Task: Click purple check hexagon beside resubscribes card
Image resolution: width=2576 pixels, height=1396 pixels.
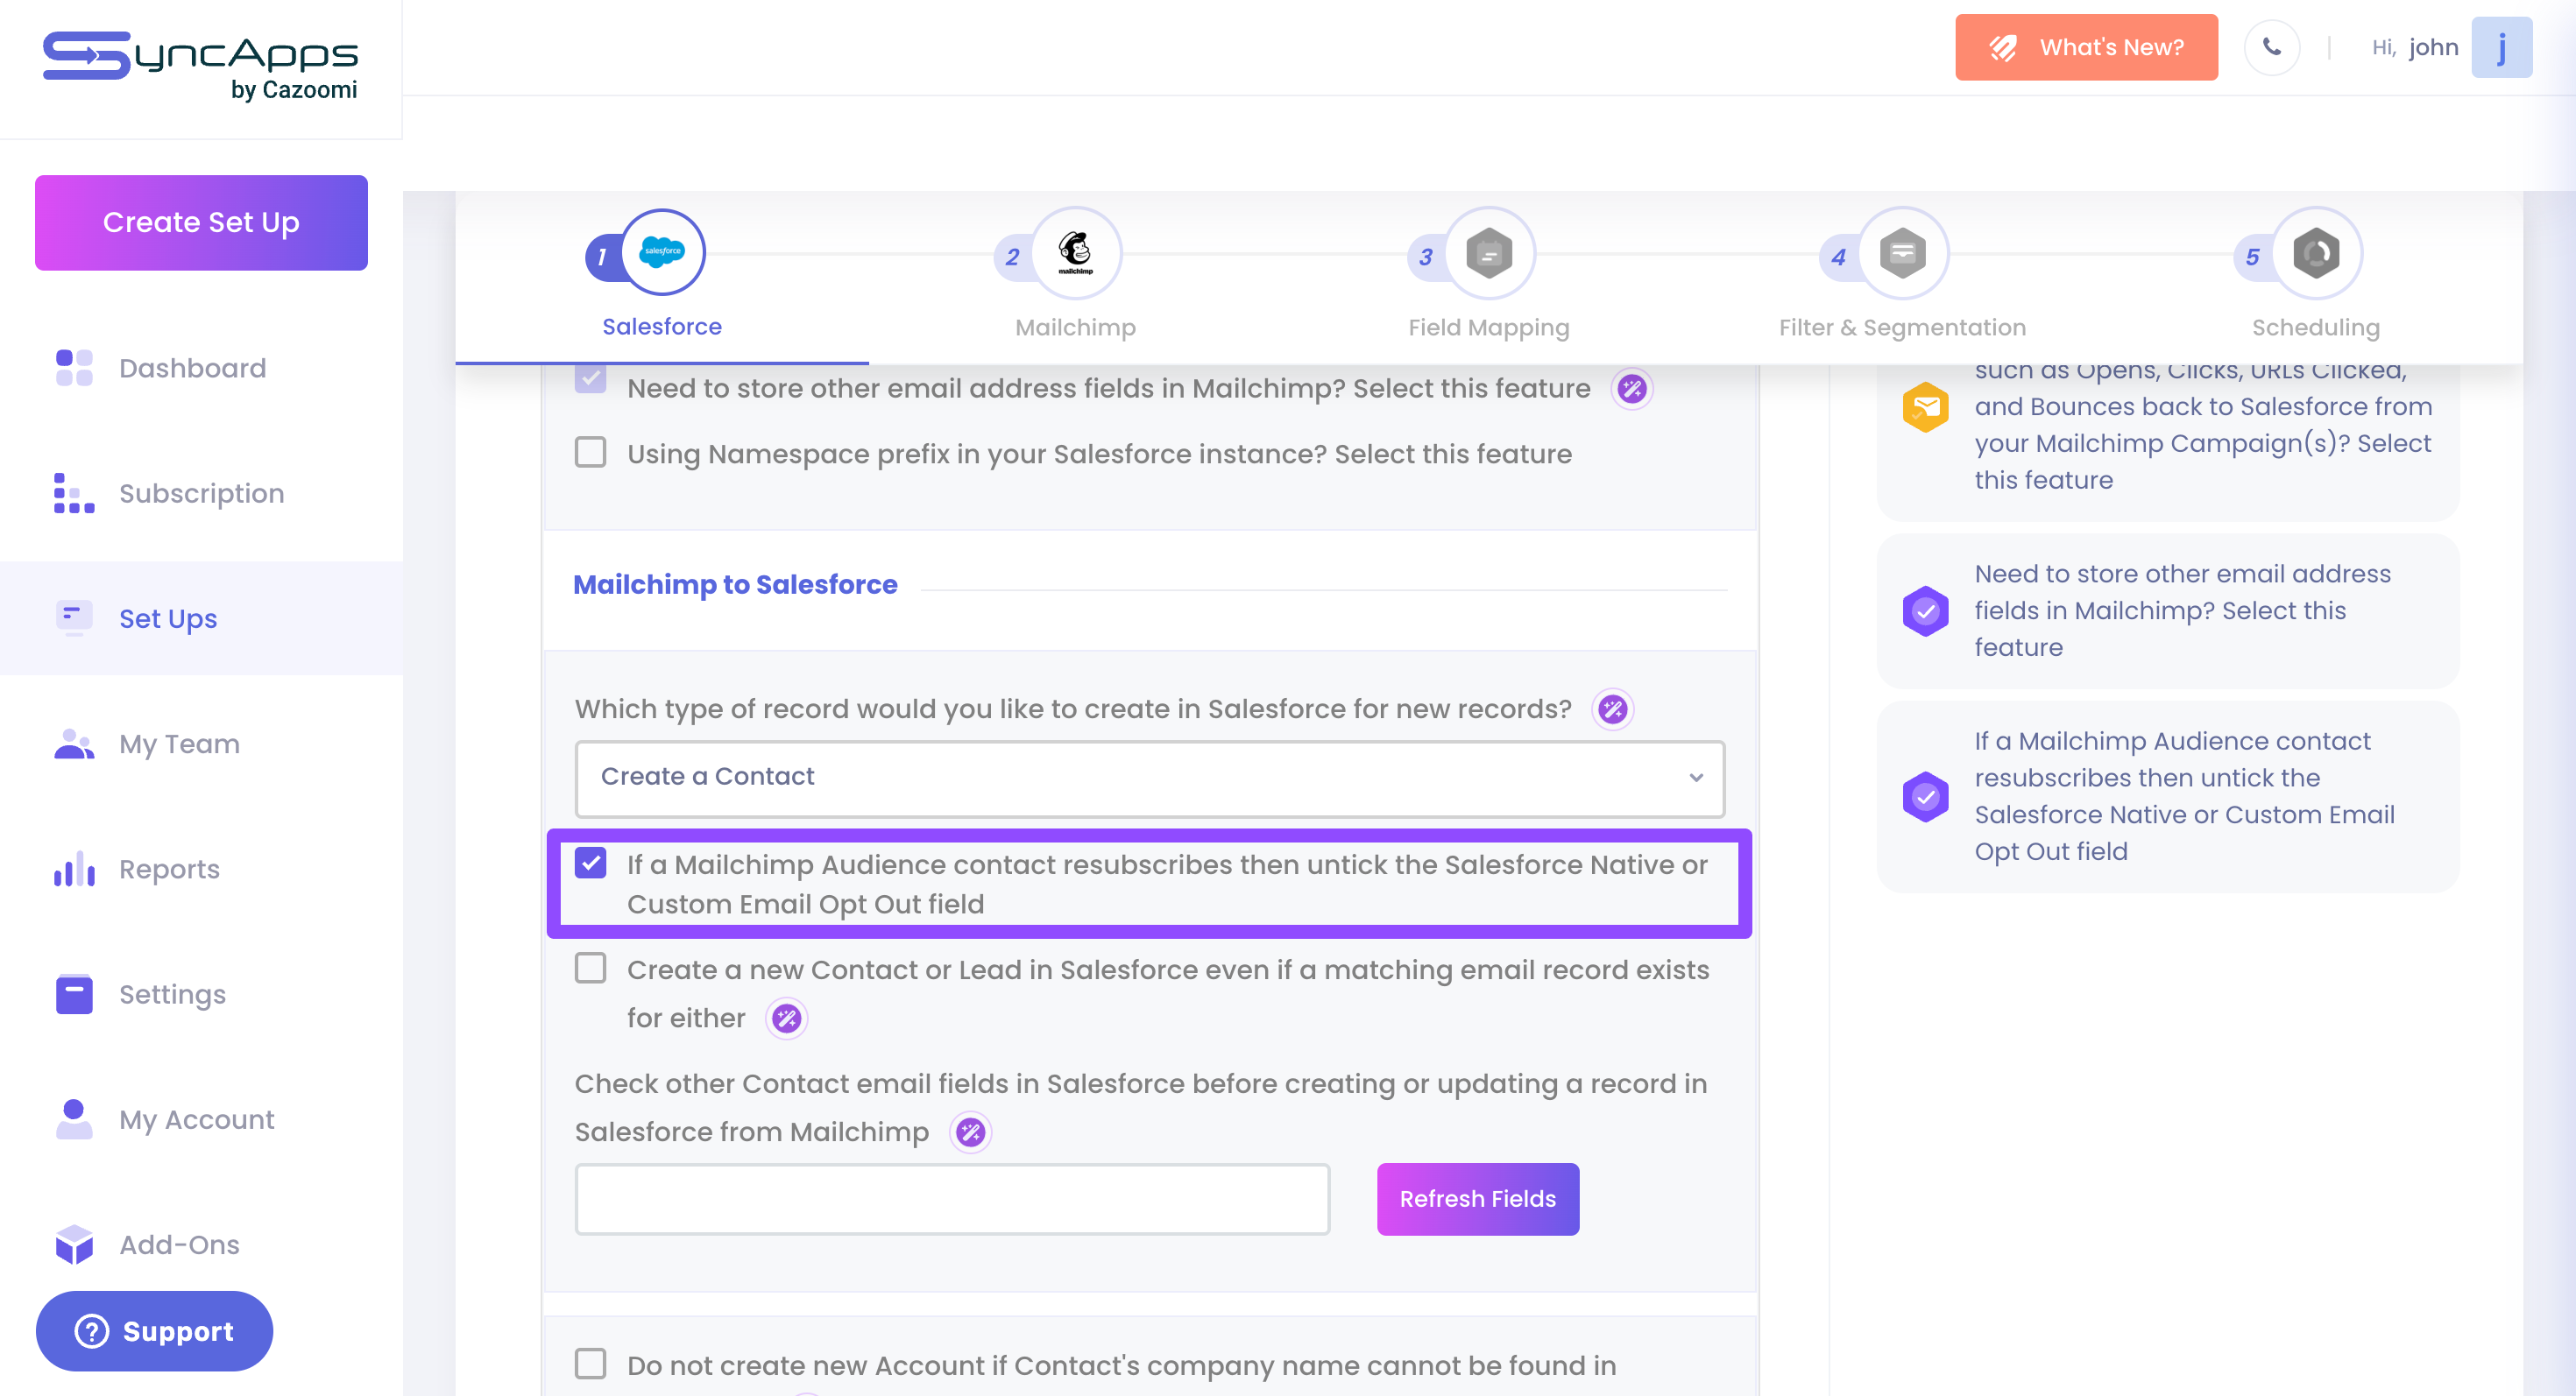Action: tap(1925, 796)
